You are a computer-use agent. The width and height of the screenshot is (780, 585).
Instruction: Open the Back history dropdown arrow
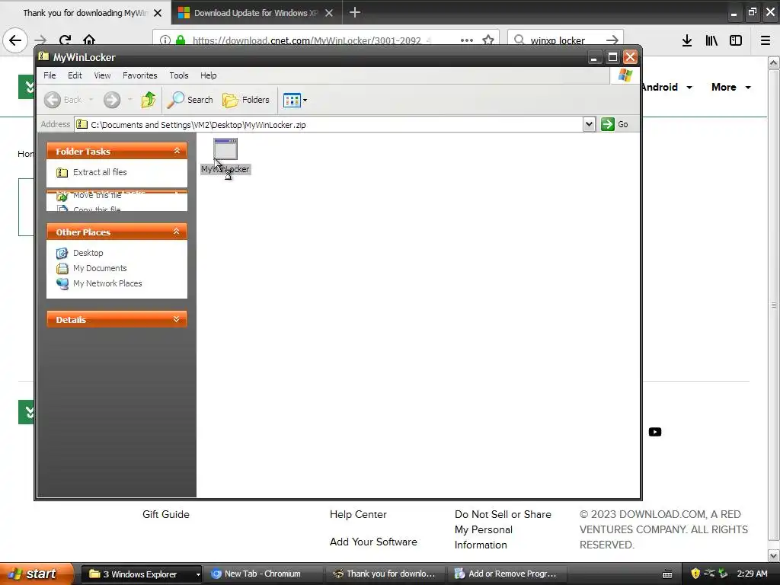pyautogui.click(x=91, y=100)
